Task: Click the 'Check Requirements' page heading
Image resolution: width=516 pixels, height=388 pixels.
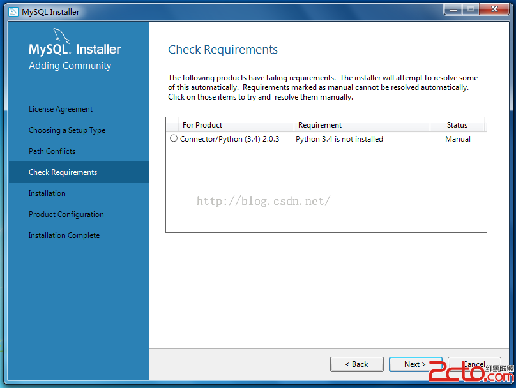Action: click(x=223, y=50)
